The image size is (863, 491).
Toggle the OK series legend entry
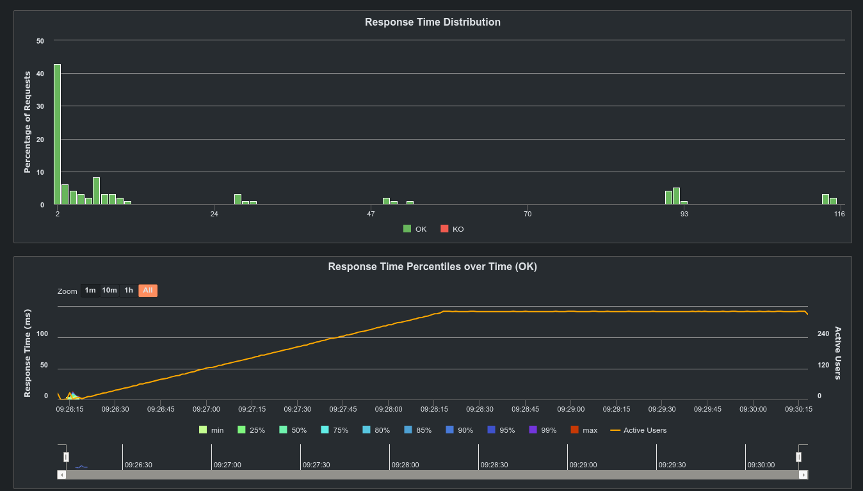click(x=415, y=229)
